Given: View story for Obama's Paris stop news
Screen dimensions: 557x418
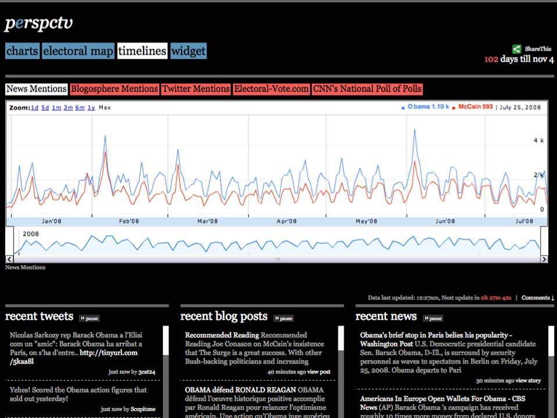Looking at the screenshot, I should click(528, 381).
